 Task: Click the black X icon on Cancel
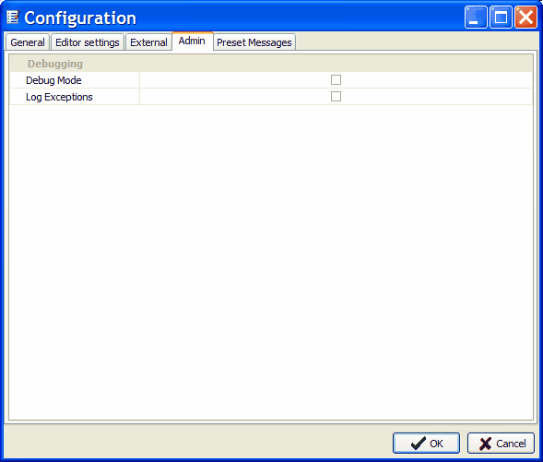(x=485, y=444)
